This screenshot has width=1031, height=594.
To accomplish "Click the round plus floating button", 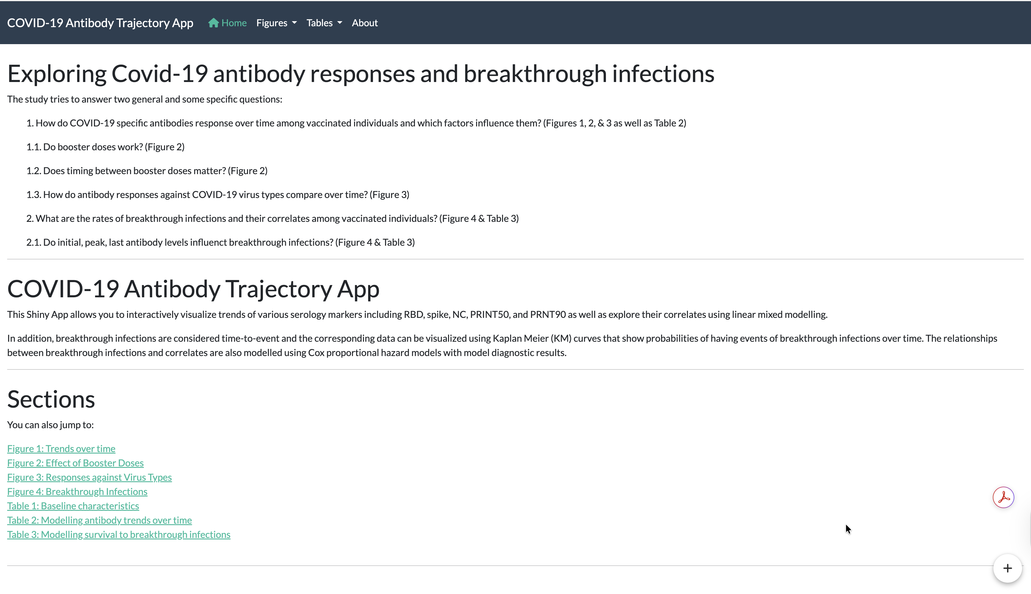I will pyautogui.click(x=1007, y=568).
